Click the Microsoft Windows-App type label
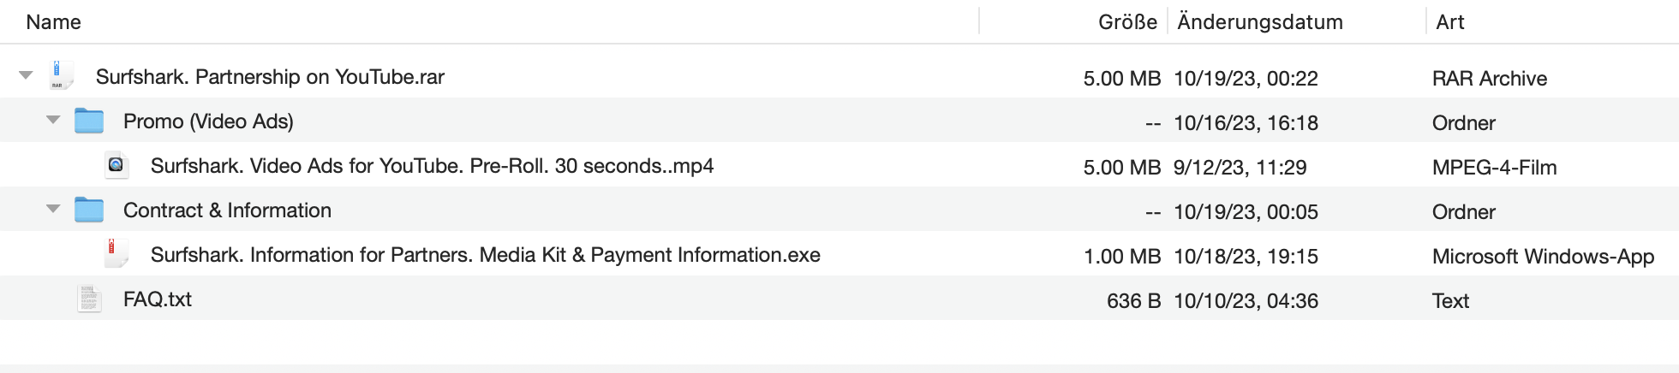This screenshot has height=373, width=1679. [1543, 257]
